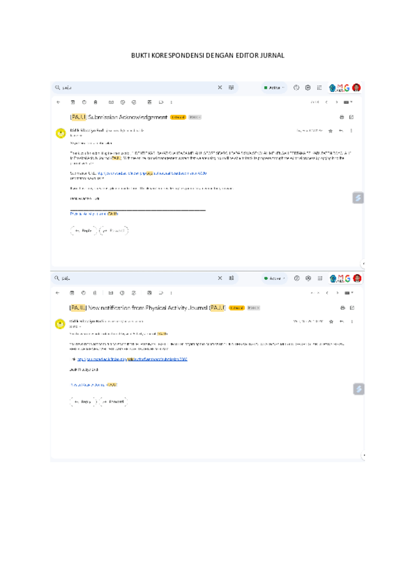Print the Submission Acknowledgement email
415x586 pixels.
tap(342, 117)
